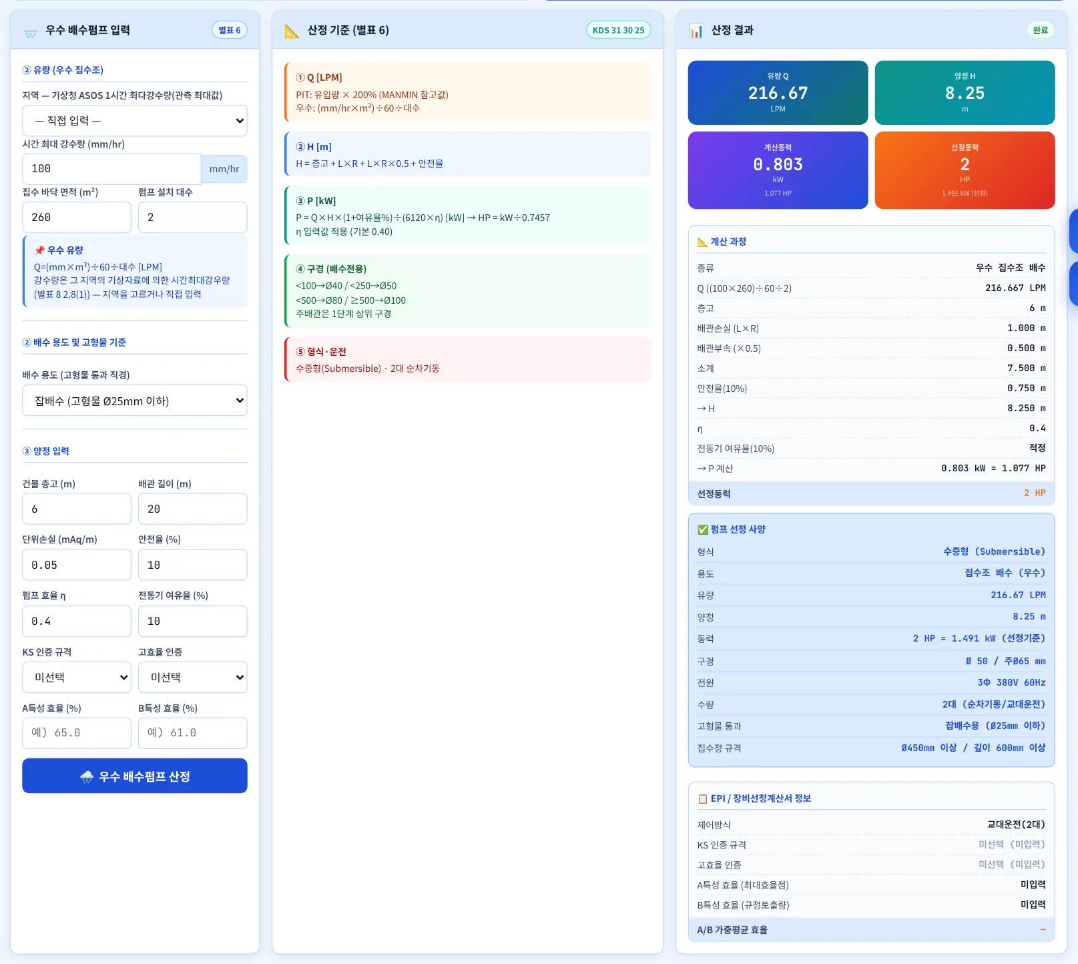Click the bar chart icon beside 산정 결과
The image size is (1078, 964).
696,31
